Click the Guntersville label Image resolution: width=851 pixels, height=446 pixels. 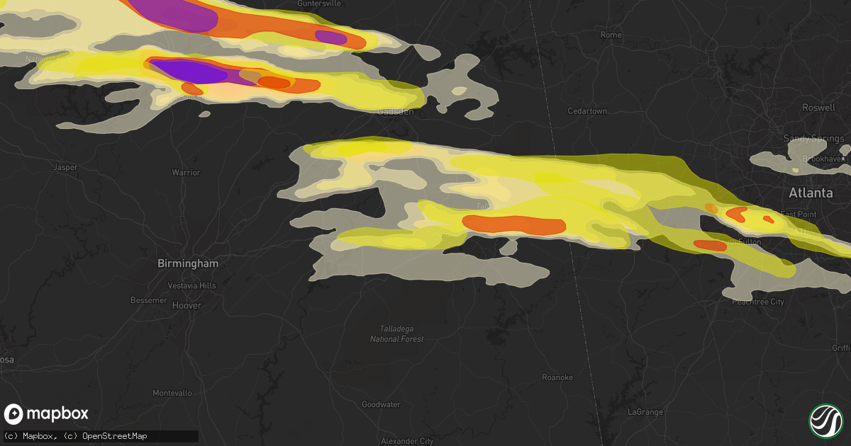click(319, 4)
